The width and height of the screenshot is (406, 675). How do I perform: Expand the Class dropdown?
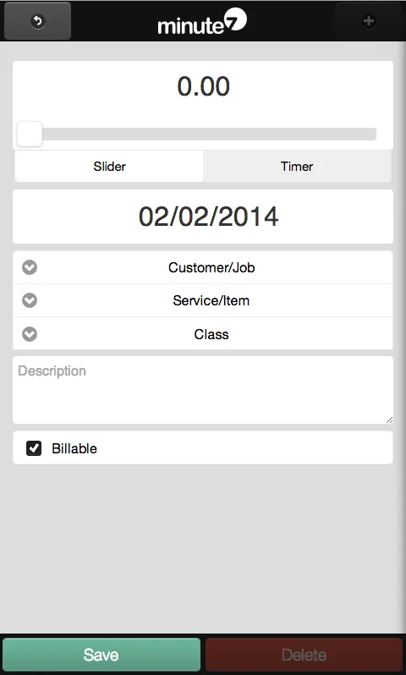click(x=203, y=333)
